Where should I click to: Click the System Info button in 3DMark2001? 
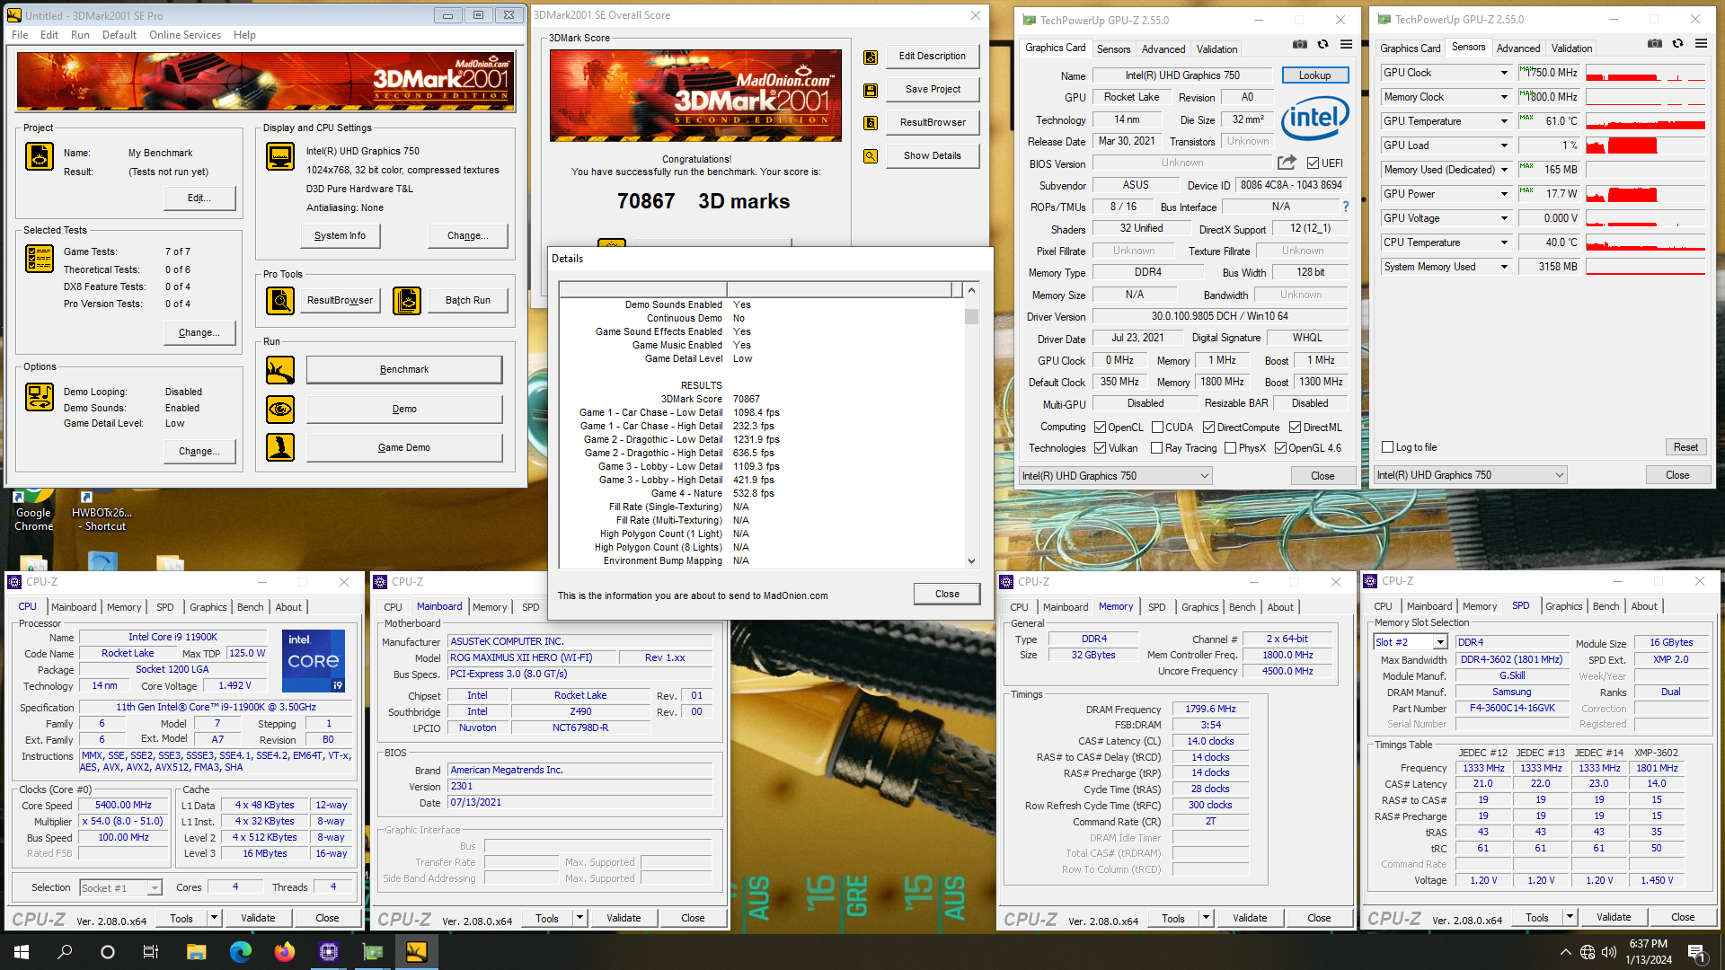coord(340,235)
